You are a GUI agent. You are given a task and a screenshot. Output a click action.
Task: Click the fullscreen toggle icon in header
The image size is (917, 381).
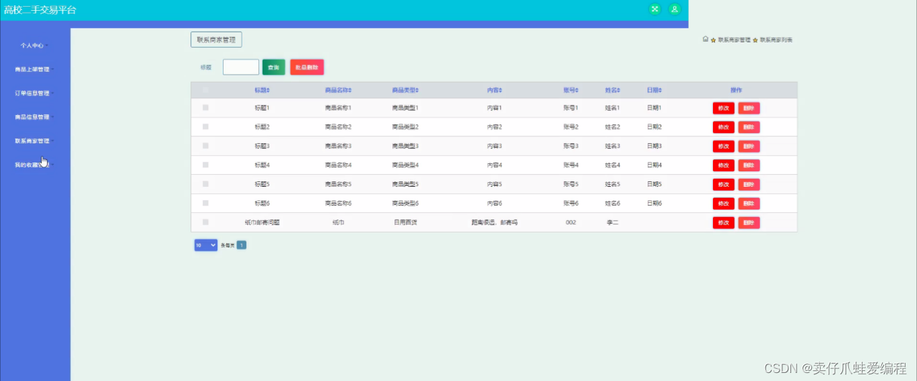click(x=654, y=9)
